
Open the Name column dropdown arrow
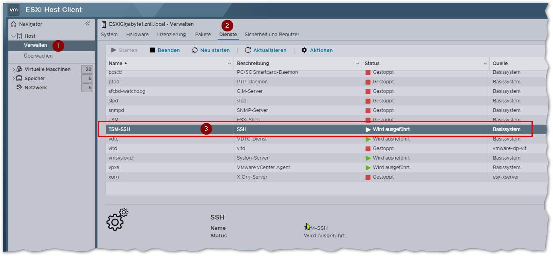230,64
